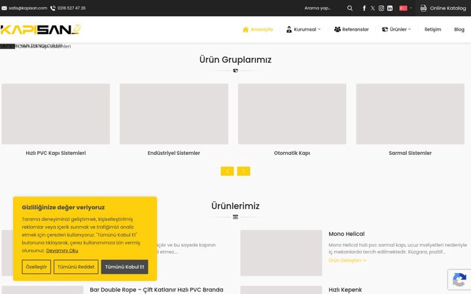This screenshot has height=294, width=471.
Task: Open the Instagram icon
Action: point(381,8)
